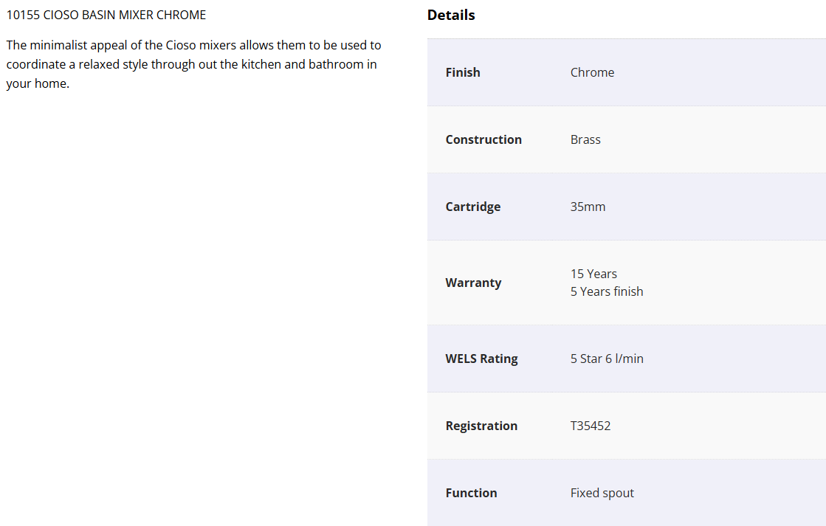
Task: Click the 5 Star 6 l/min value
Action: point(607,359)
